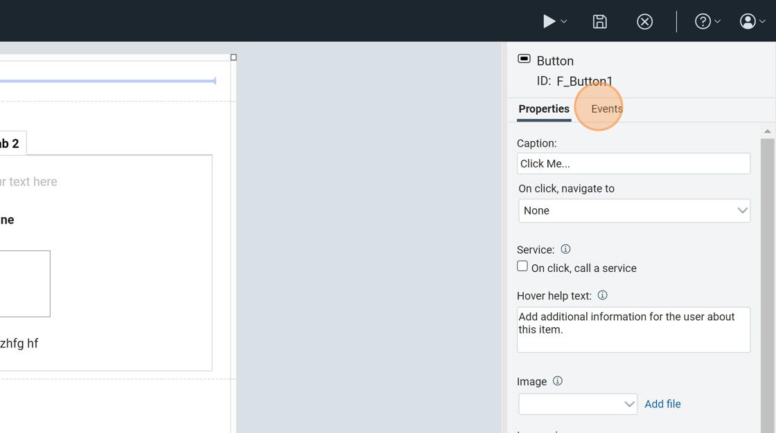Switch to the Events tab
Screen dimensions: 776x433
606,109
